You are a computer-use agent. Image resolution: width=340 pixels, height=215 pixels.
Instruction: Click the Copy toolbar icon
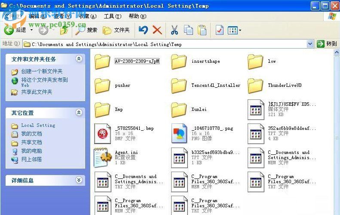pyautogui.click(x=188, y=30)
